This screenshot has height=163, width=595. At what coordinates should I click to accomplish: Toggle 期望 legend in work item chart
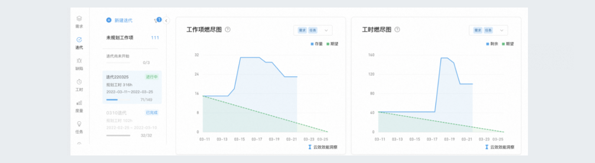332,44
